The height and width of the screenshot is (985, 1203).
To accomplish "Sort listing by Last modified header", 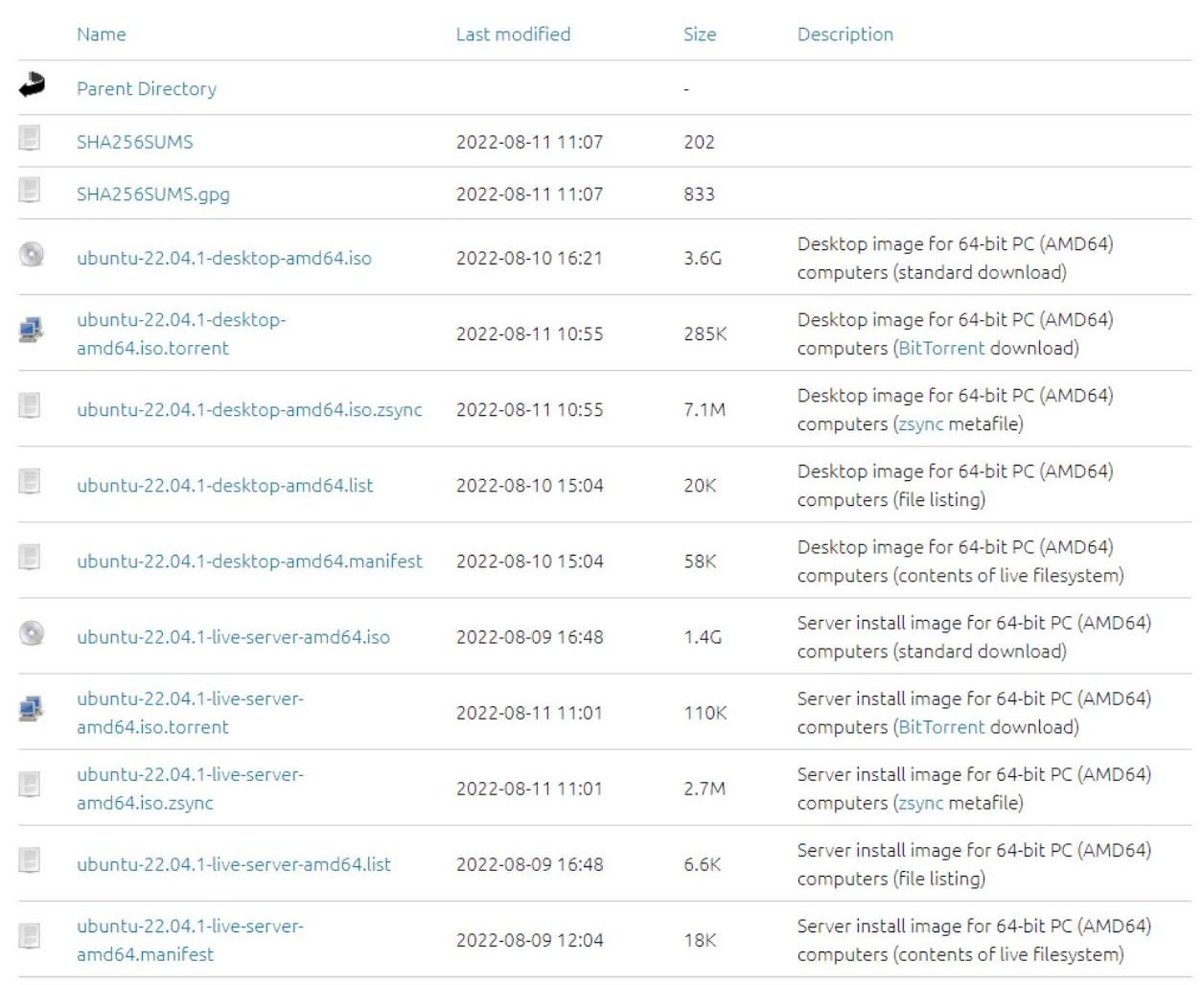I will pos(513,34).
